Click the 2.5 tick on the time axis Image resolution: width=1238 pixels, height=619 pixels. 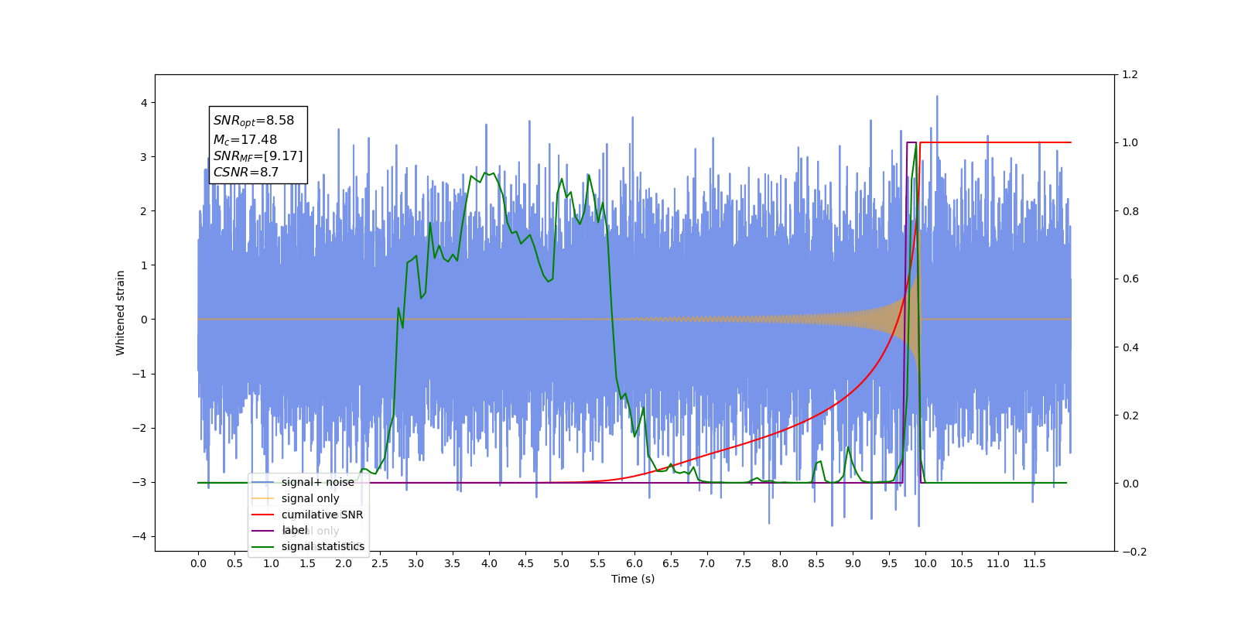(380, 563)
